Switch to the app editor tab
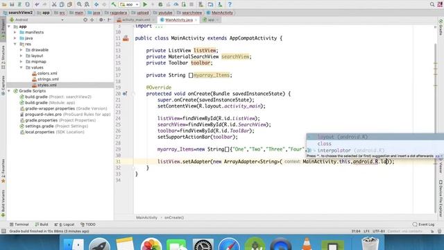Viewport: 444px width, 250px height. coord(211,20)
